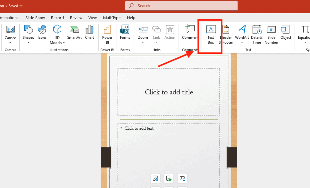Switch to the MathType tab

[x=112, y=18]
